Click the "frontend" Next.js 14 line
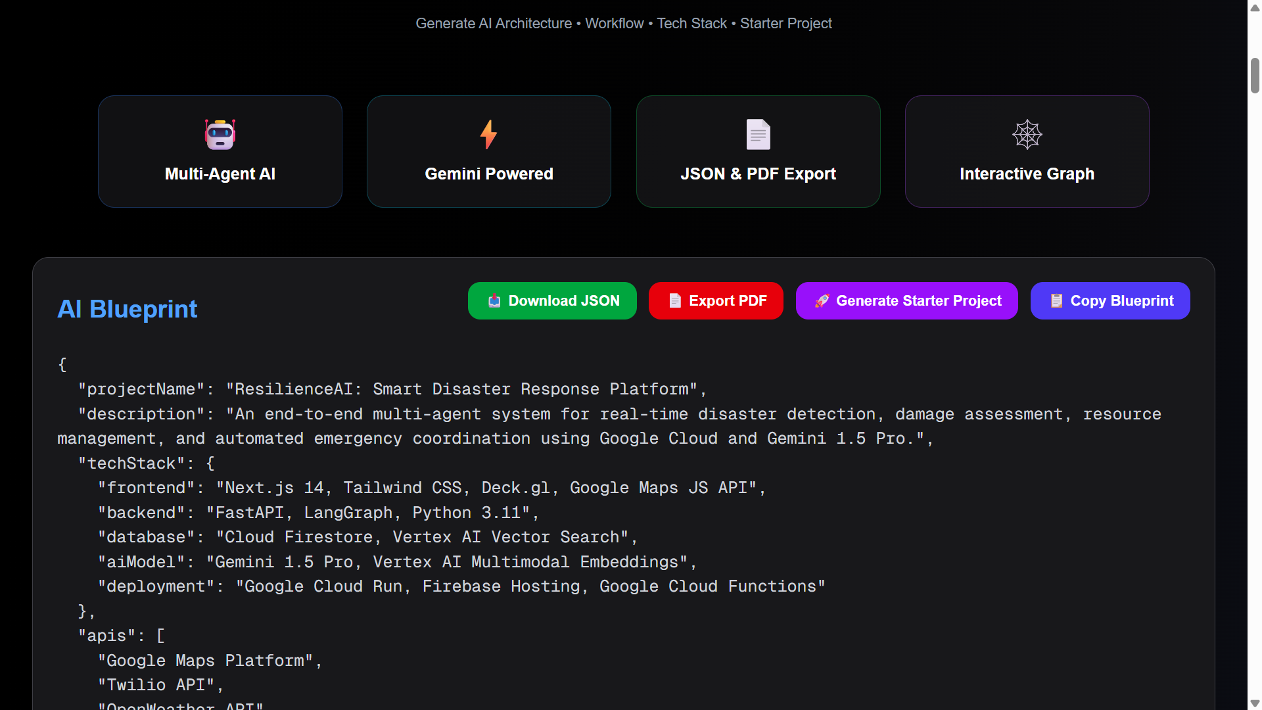The width and height of the screenshot is (1262, 710). pyautogui.click(x=432, y=488)
